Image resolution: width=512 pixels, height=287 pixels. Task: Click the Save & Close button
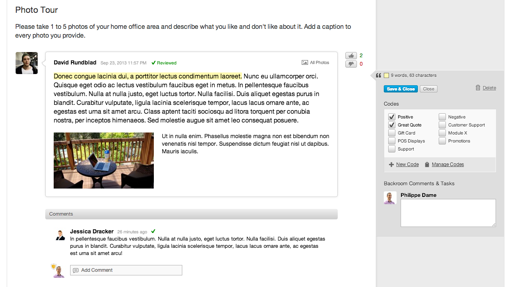tap(401, 89)
